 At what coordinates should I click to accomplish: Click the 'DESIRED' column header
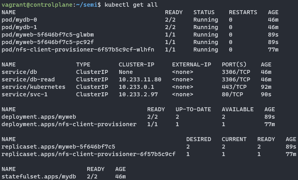(x=199, y=139)
